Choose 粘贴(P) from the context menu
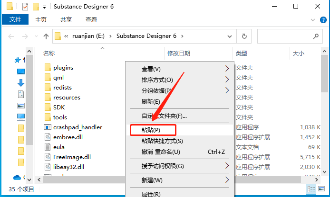Screen dimensions: 330x197 click(x=180, y=130)
